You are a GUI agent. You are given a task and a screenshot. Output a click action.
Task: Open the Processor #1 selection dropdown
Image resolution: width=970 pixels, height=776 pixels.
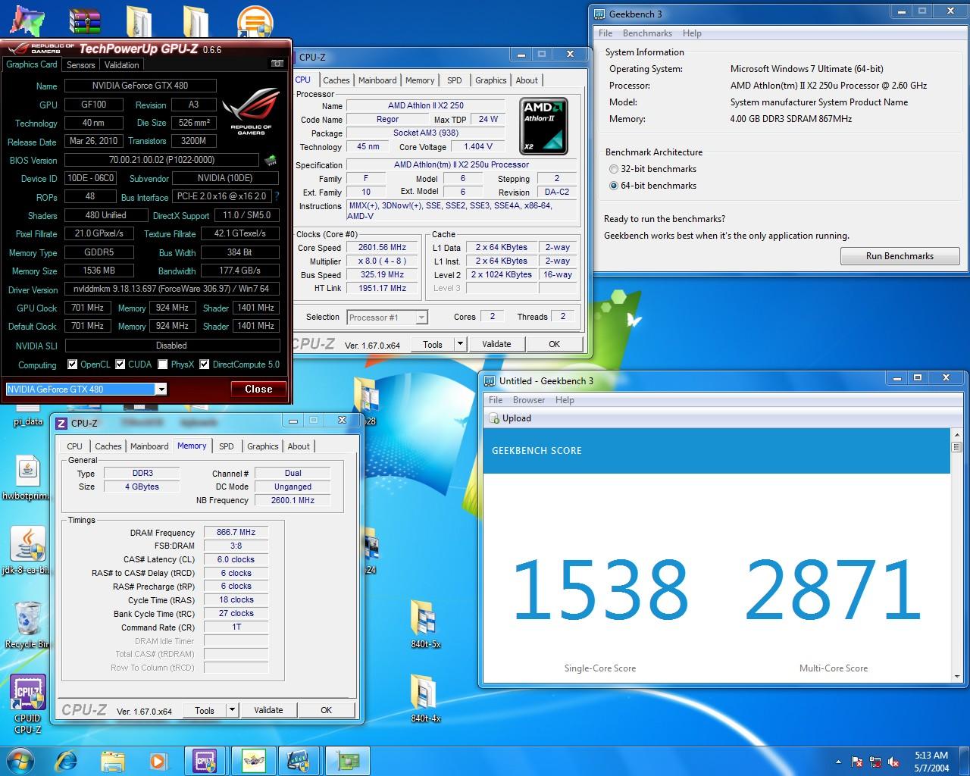(x=387, y=318)
